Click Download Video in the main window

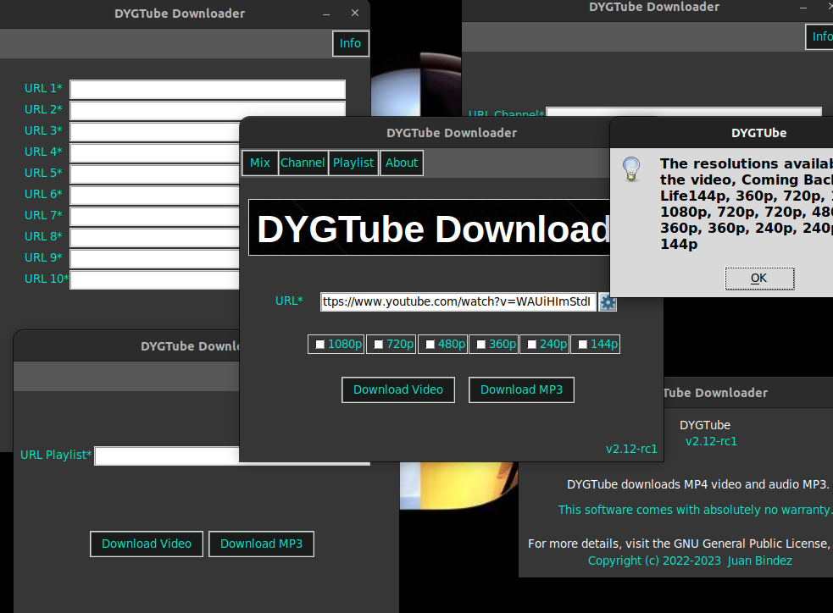click(398, 390)
